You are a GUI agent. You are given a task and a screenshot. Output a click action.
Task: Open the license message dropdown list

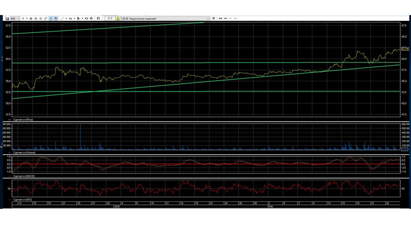pos(208,18)
